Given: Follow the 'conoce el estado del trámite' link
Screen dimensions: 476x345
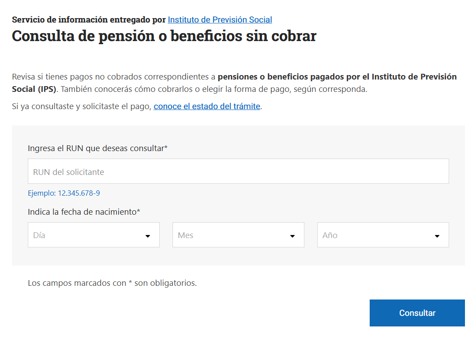Looking at the screenshot, I should coord(207,106).
